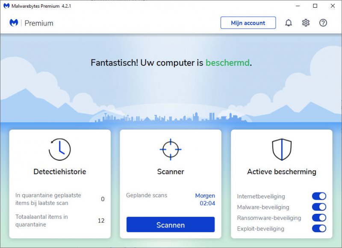Image resolution: width=342 pixels, height=248 pixels.
Task: Maximize the Malwarebytes window
Action: click(x=315, y=6)
